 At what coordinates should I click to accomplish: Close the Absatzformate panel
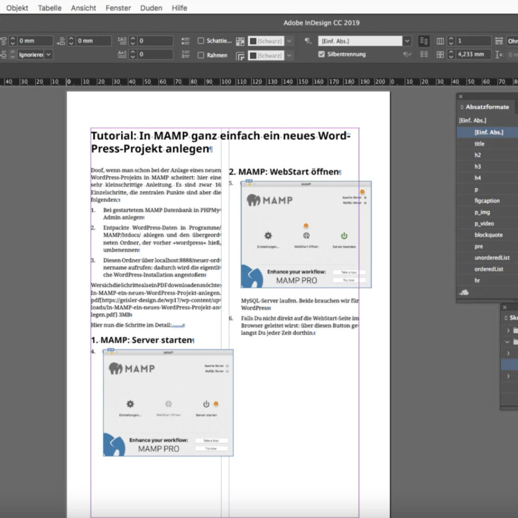tap(461, 96)
